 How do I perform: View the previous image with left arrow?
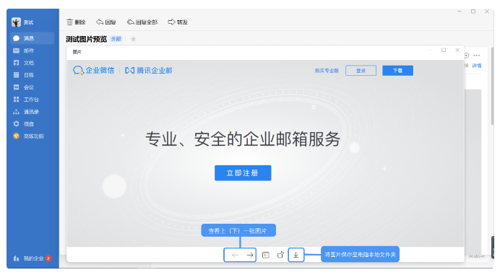coord(235,255)
